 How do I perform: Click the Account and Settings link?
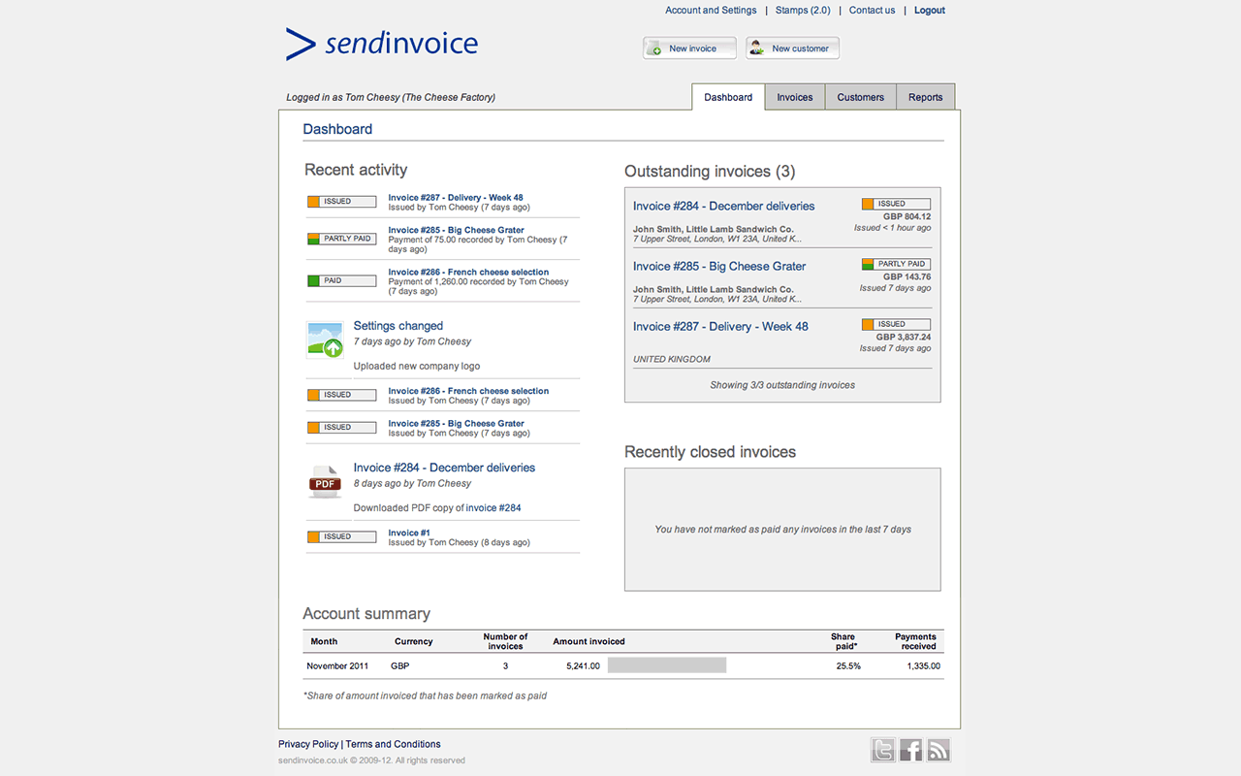pyautogui.click(x=711, y=10)
